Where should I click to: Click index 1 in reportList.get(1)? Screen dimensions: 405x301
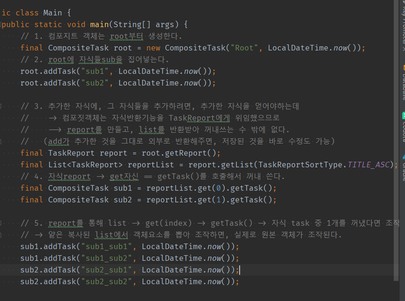[x=219, y=200]
